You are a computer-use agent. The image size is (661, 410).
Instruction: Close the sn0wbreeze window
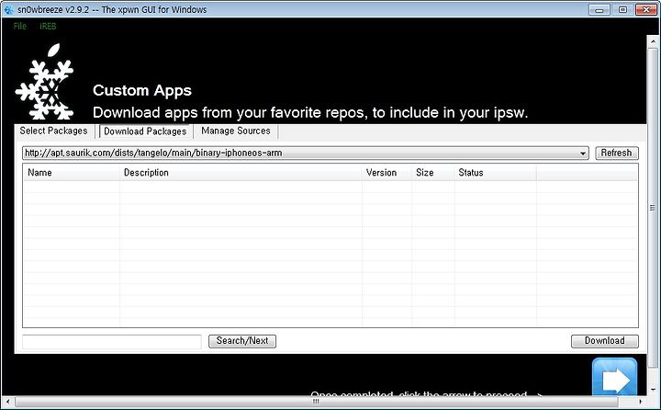click(x=646, y=9)
